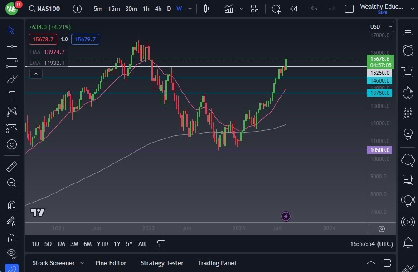The width and height of the screenshot is (418, 272).
Task: Open the Indicators menu from the top toolbar
Action: 228,9
